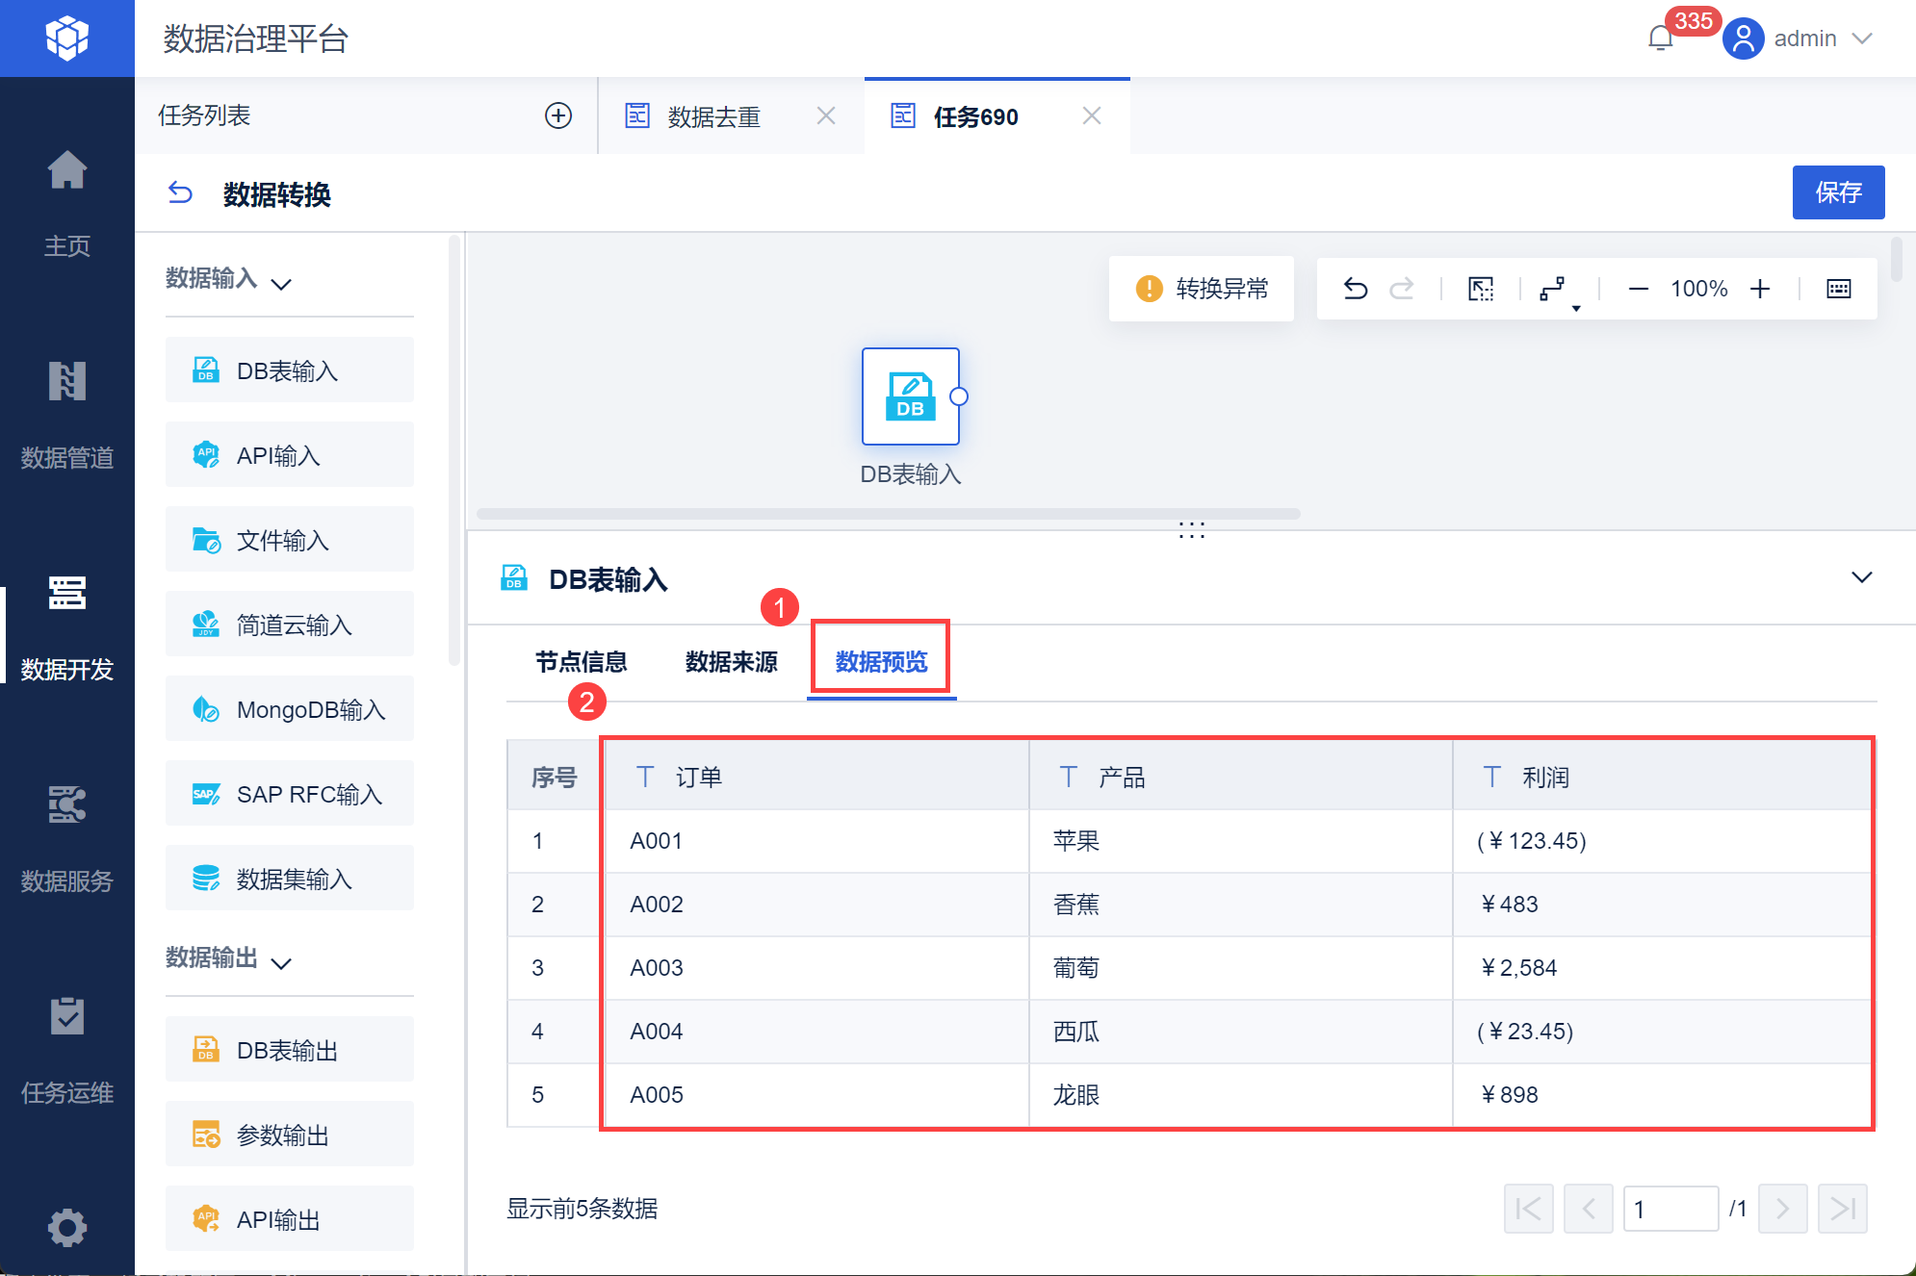Collapse the DB表输入 detail panel
Image resolution: width=1916 pixels, height=1276 pixels.
pyautogui.click(x=1861, y=577)
